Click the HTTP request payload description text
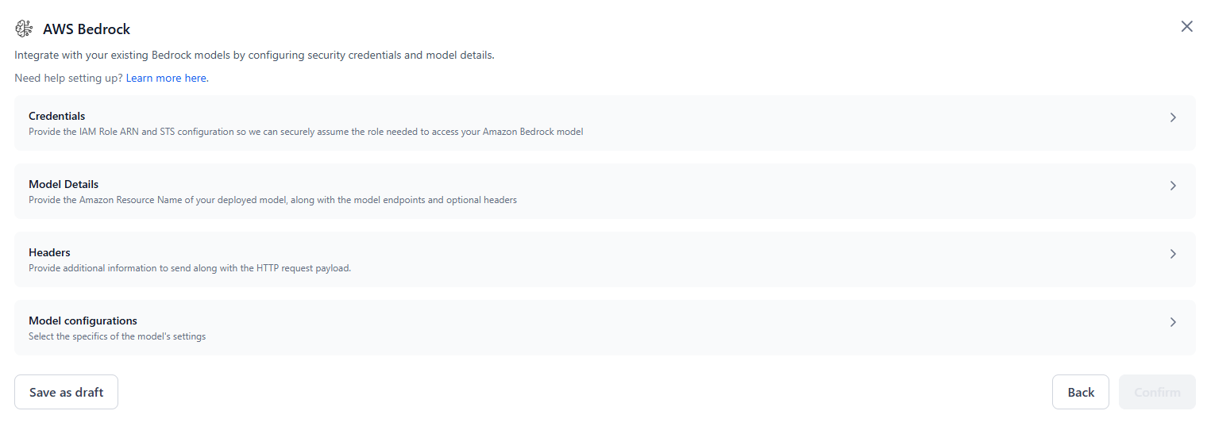The image size is (1211, 430). coord(190,268)
